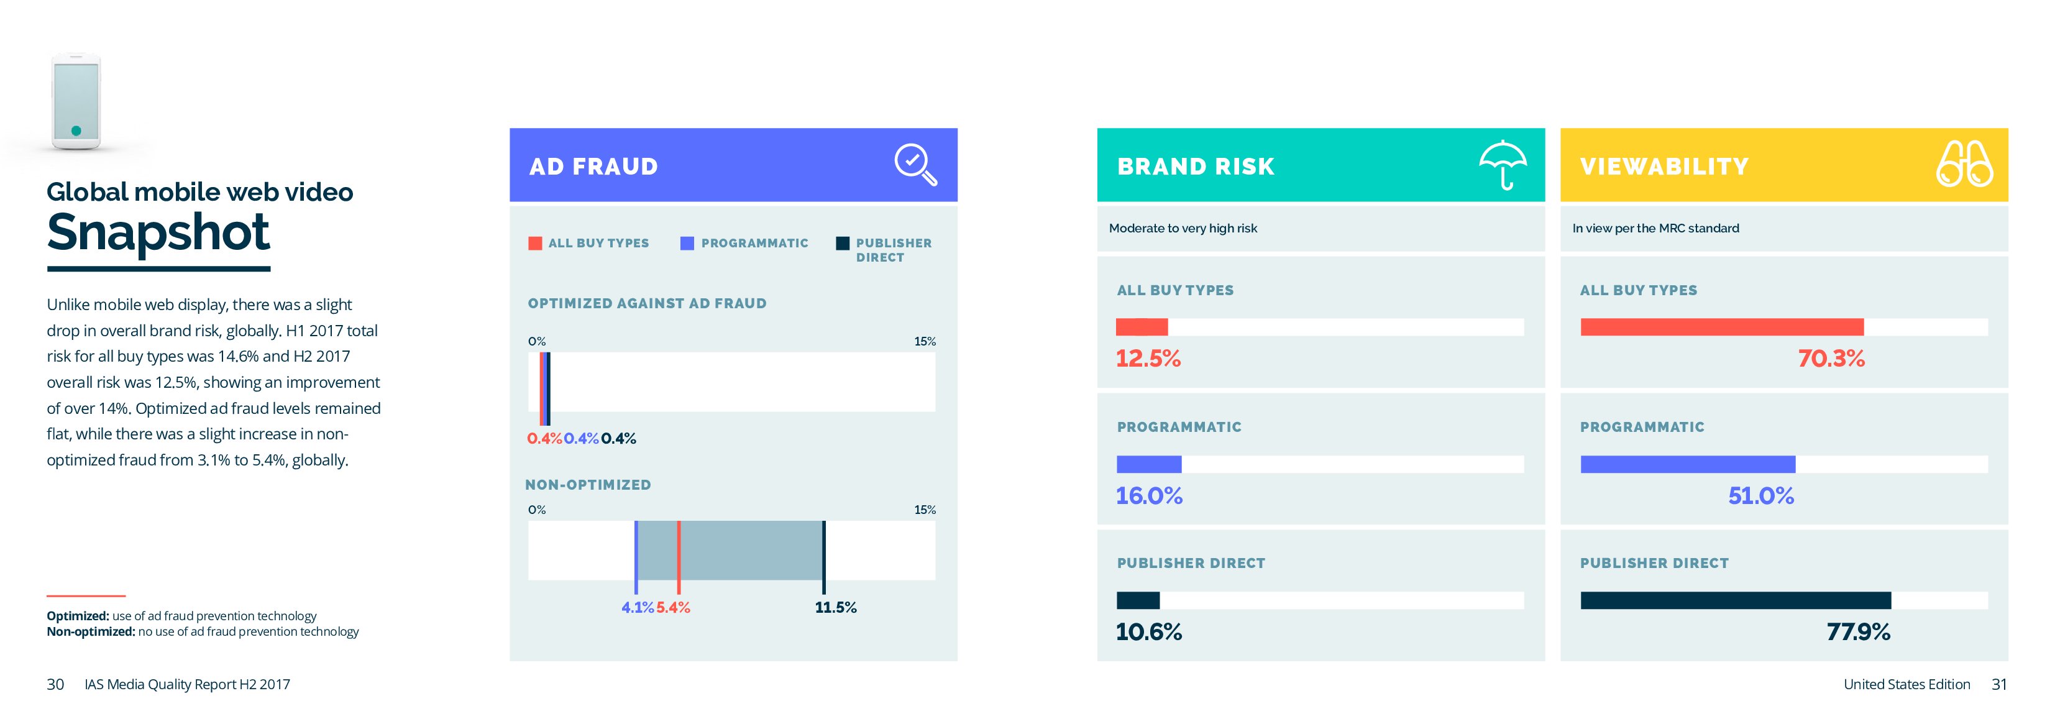Click the mobile phone illustration
Image resolution: width=2055 pixels, height=724 pixels.
[76, 101]
